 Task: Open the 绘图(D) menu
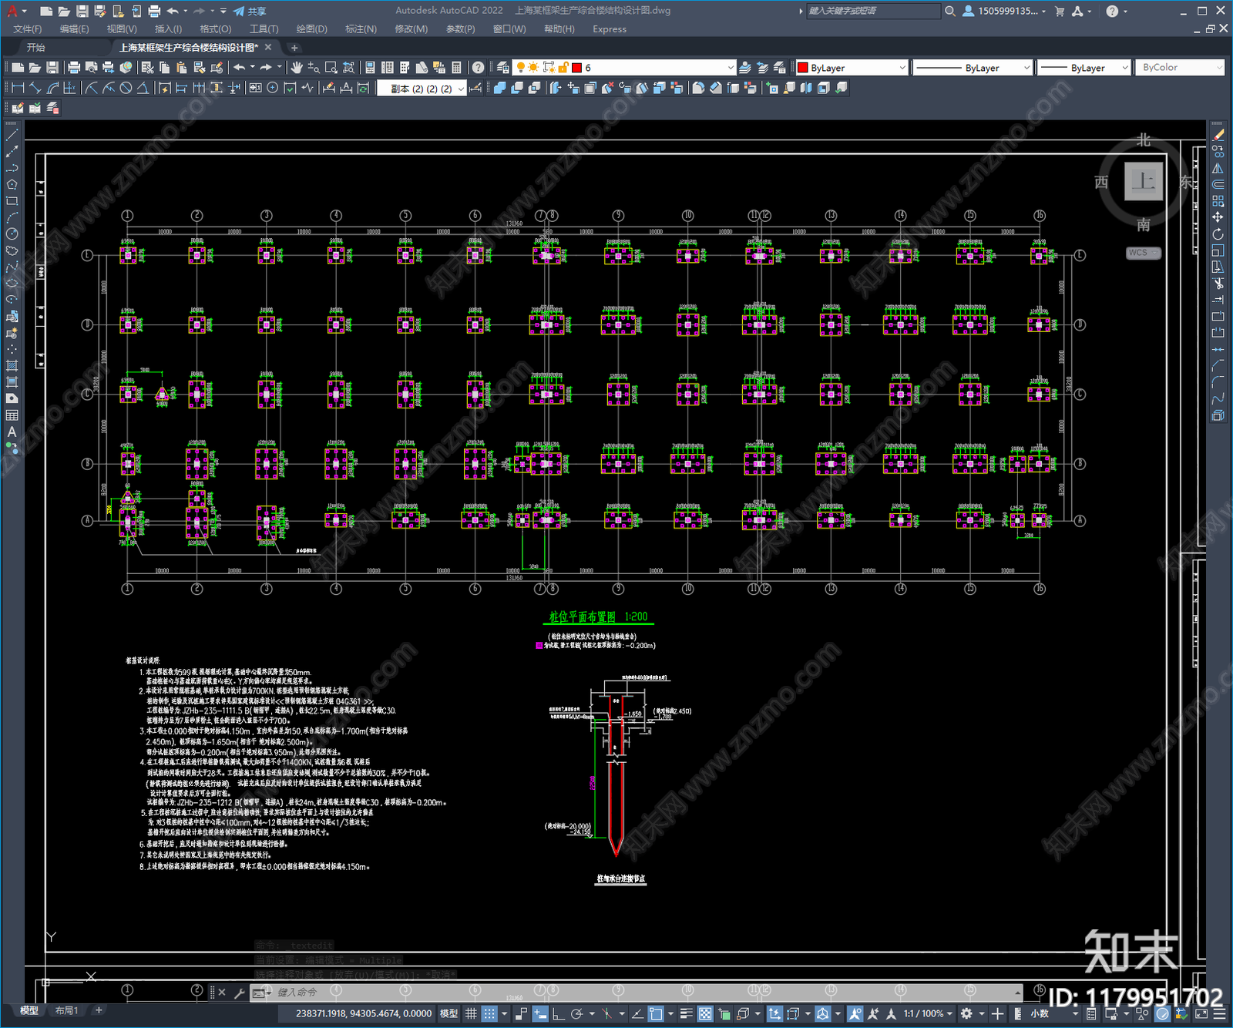coord(311,29)
